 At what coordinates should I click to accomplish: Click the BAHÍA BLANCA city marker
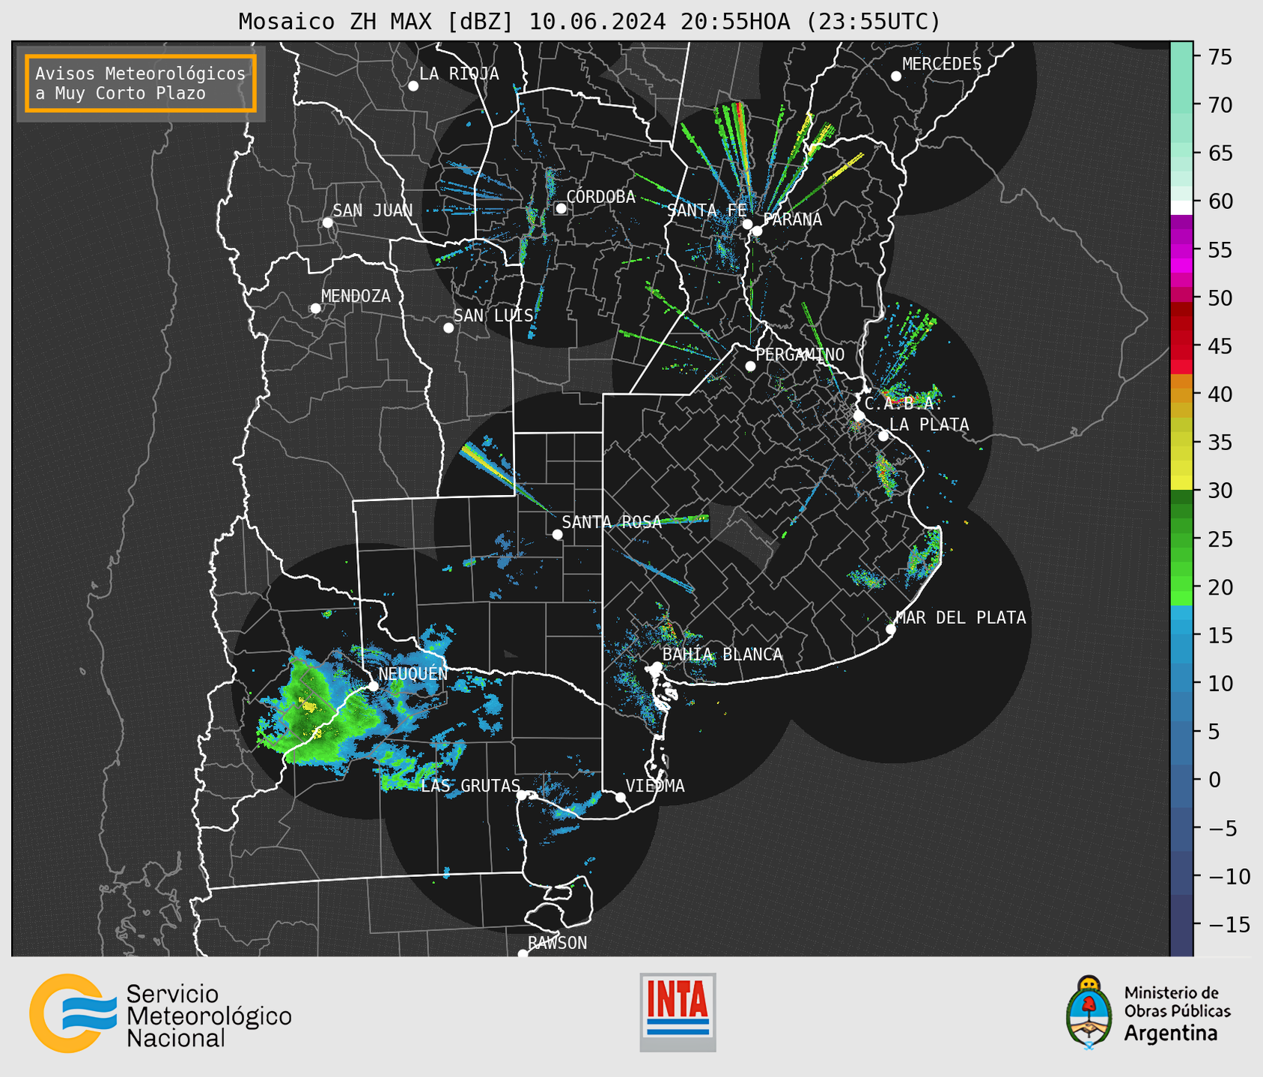click(x=657, y=667)
